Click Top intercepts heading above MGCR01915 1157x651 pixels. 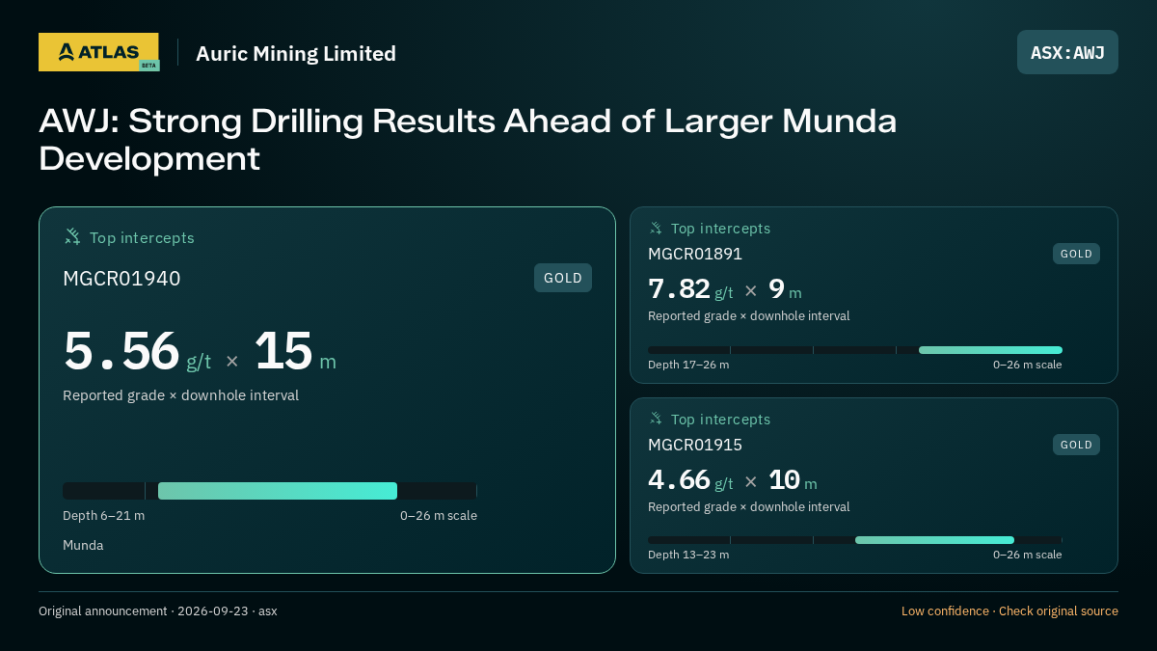(720, 420)
